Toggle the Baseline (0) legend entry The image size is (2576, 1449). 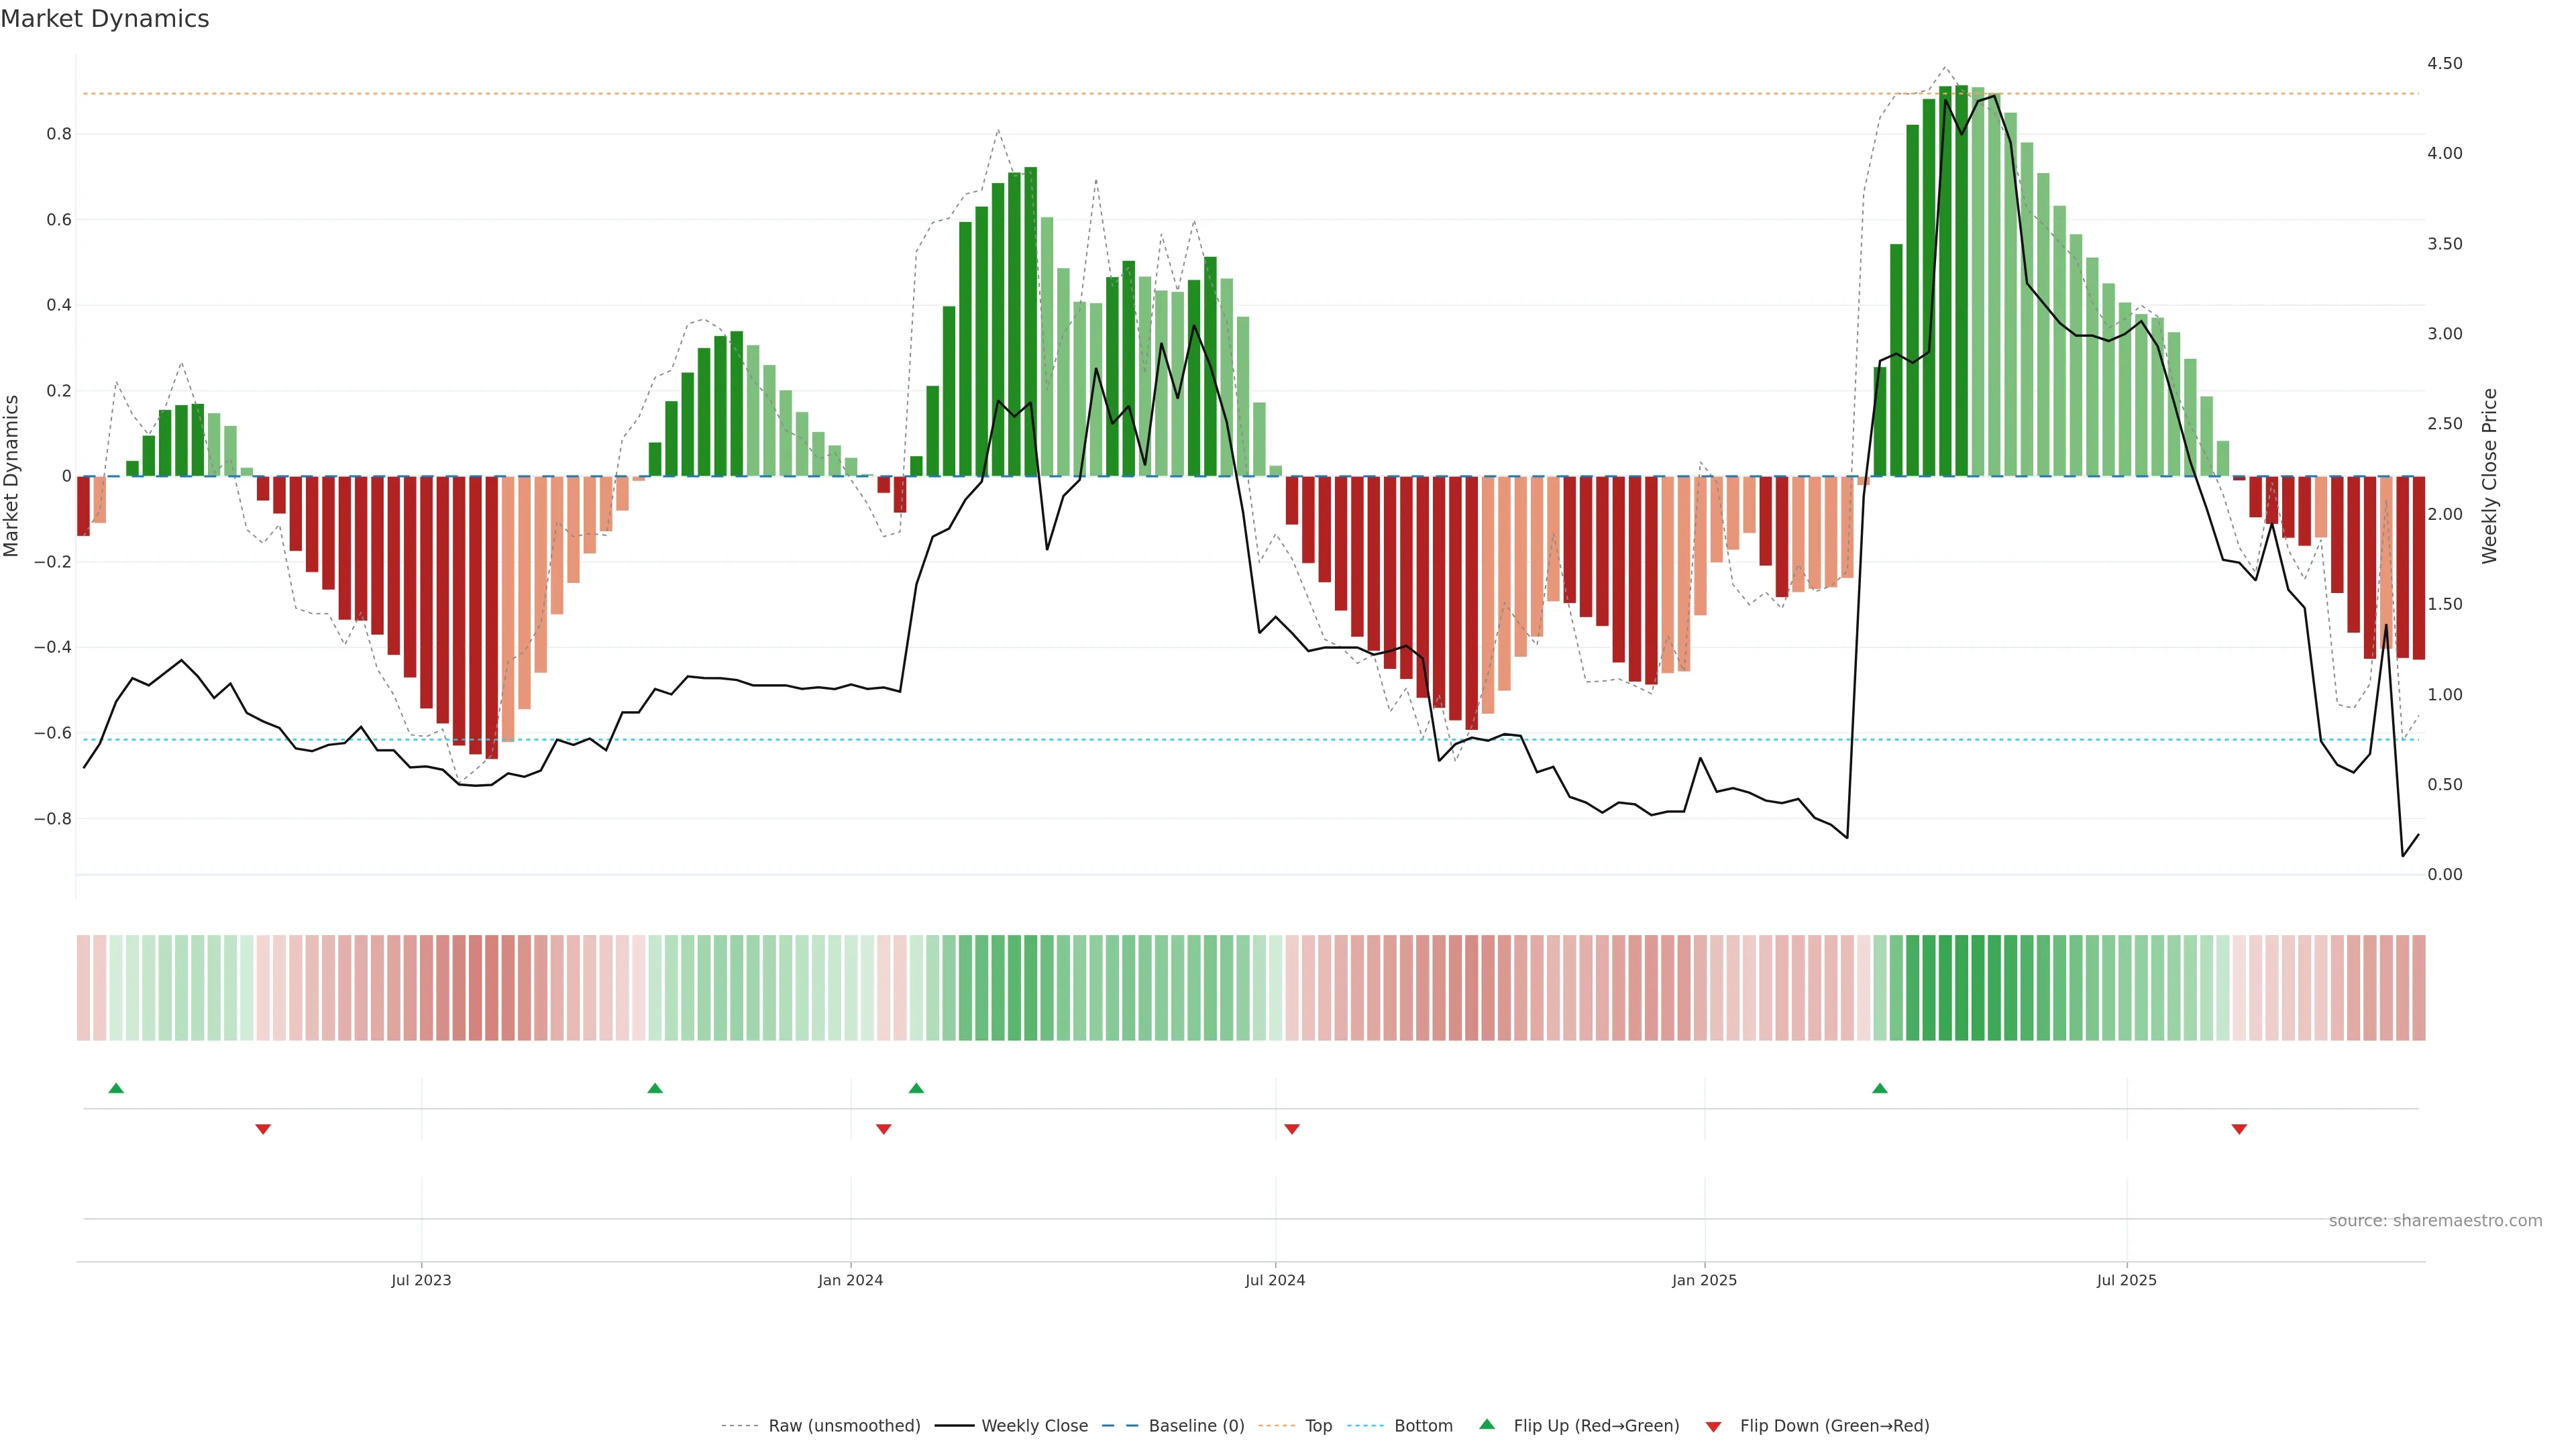[x=1196, y=1426]
